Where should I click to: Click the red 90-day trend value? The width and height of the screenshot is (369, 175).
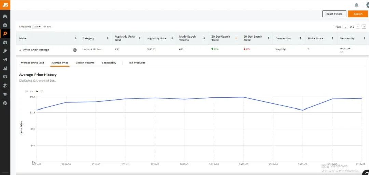247,49
